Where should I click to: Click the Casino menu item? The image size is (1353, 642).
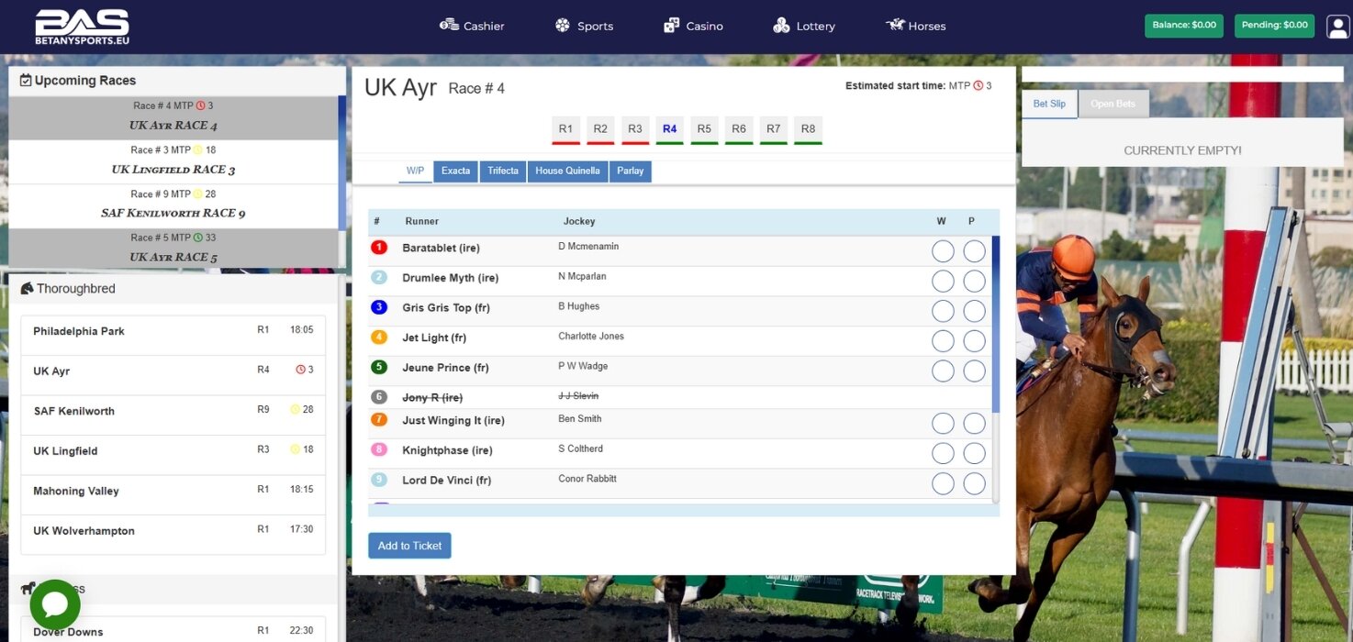[x=693, y=26]
